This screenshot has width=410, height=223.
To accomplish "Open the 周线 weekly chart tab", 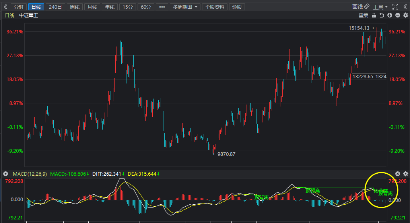I will tap(74, 7).
